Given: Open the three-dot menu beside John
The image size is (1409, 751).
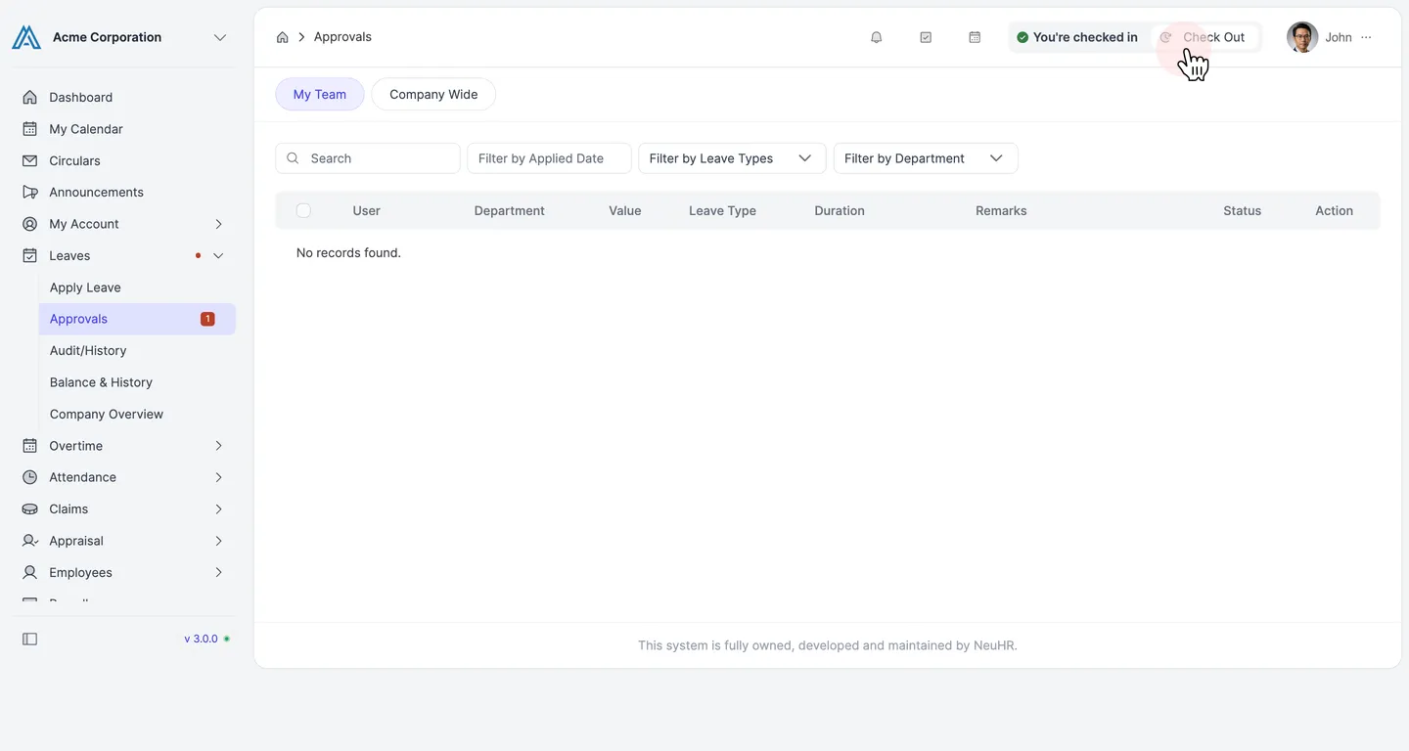Looking at the screenshot, I should 1366,37.
